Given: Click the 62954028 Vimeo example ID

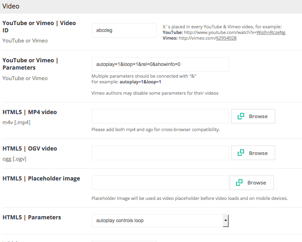Looking at the screenshot, I should [226, 38].
